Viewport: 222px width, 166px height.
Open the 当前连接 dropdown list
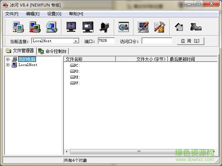tap(76, 41)
